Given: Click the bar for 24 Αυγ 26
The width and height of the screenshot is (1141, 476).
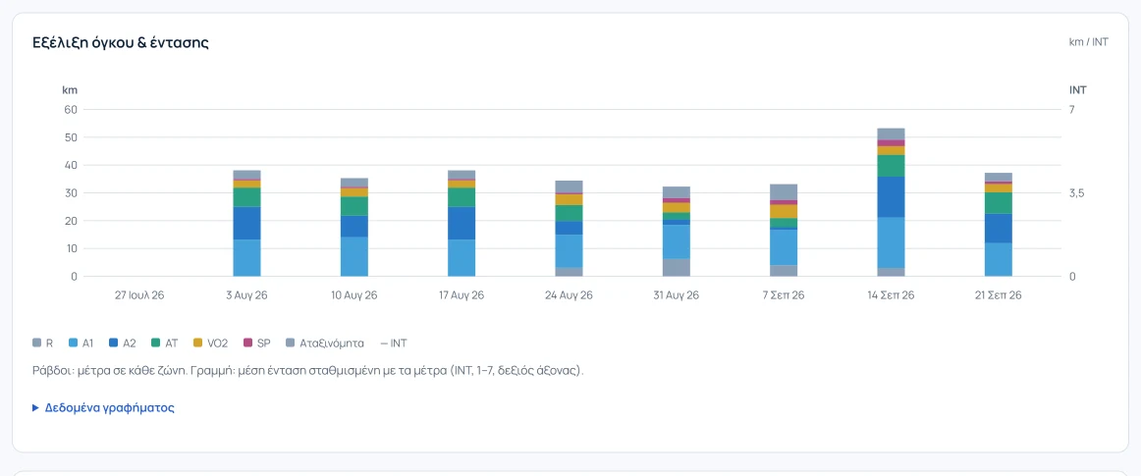Looking at the screenshot, I should [570, 229].
